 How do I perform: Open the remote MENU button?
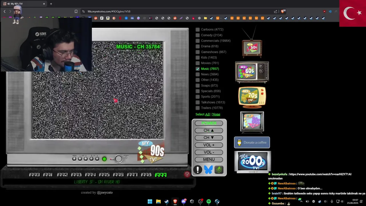[x=209, y=160]
